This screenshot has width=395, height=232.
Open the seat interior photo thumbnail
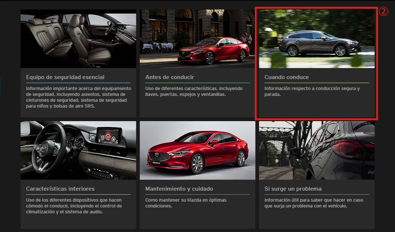click(78, 39)
